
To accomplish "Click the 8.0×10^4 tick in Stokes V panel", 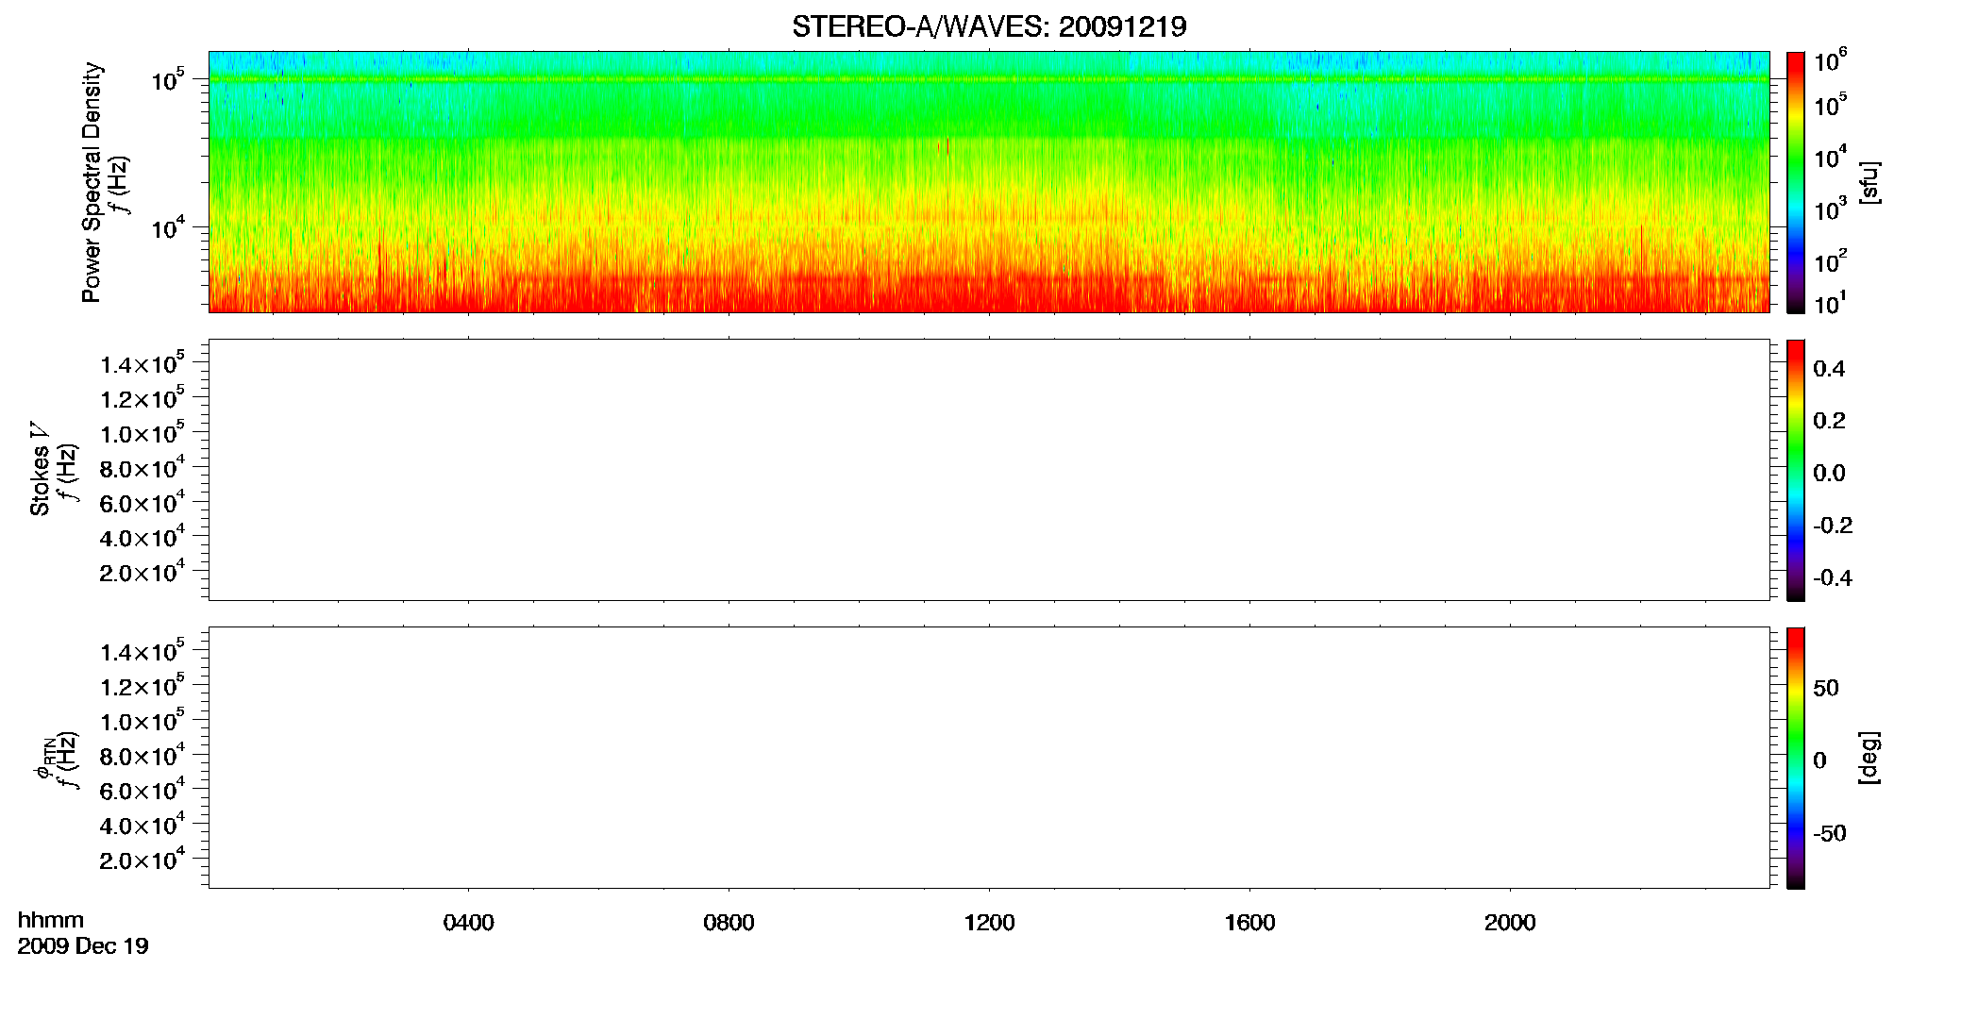I will pyautogui.click(x=142, y=468).
